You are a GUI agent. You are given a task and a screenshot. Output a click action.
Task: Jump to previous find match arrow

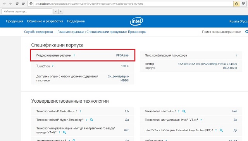[x=56, y=11]
